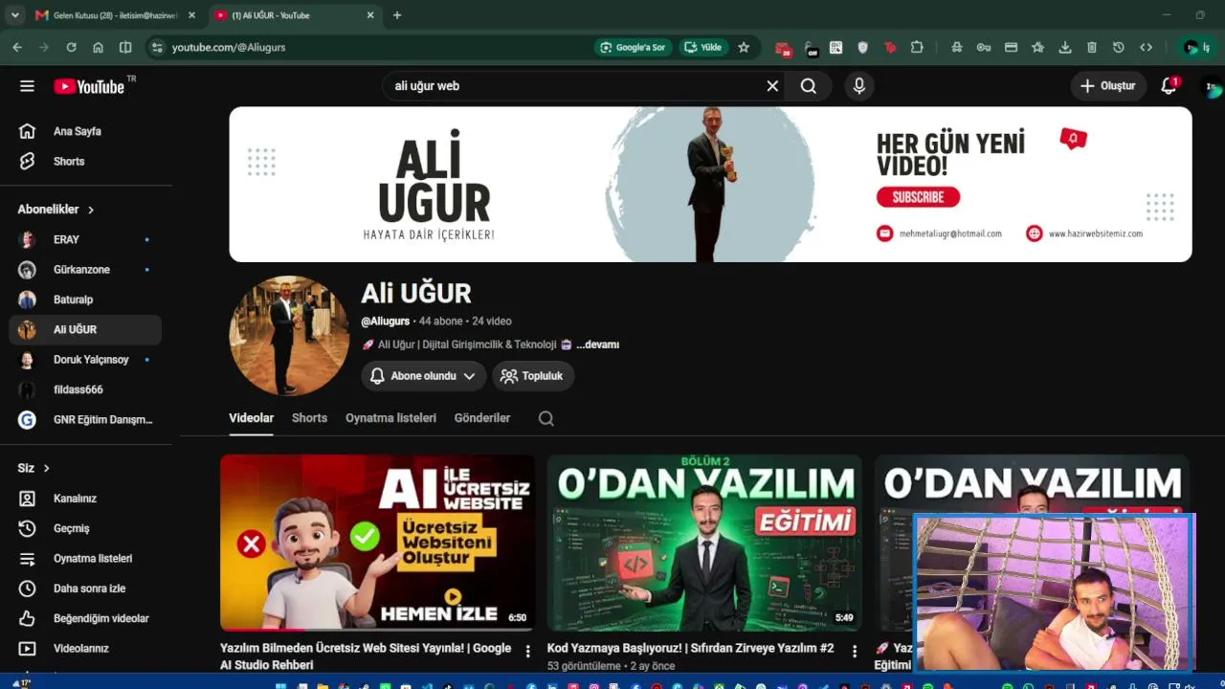1225x689 pixels.
Task: Open the browser home page
Action: pos(98,47)
